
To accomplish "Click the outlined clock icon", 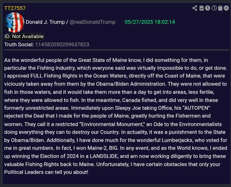I will (x=214, y=8).
